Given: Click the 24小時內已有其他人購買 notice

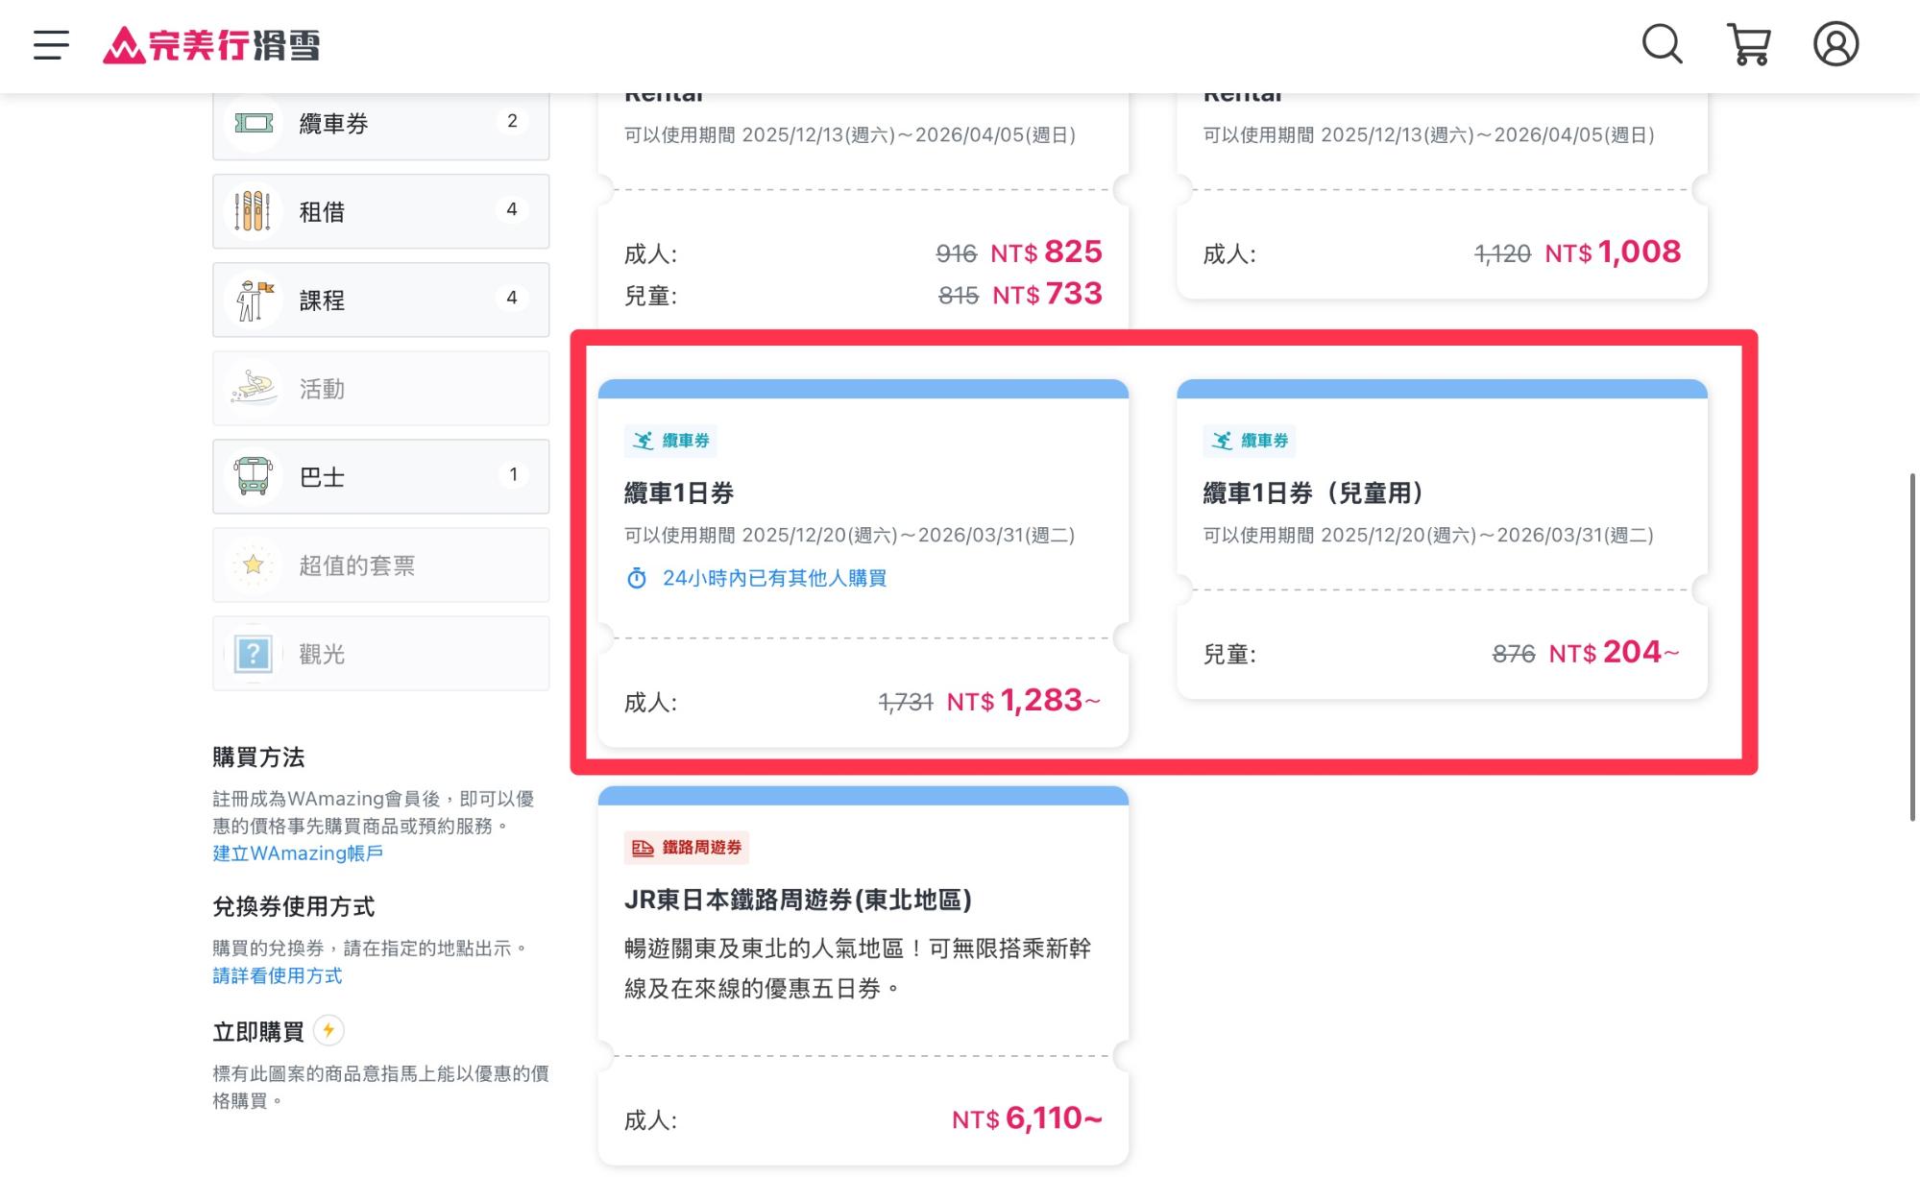Looking at the screenshot, I should (x=759, y=578).
